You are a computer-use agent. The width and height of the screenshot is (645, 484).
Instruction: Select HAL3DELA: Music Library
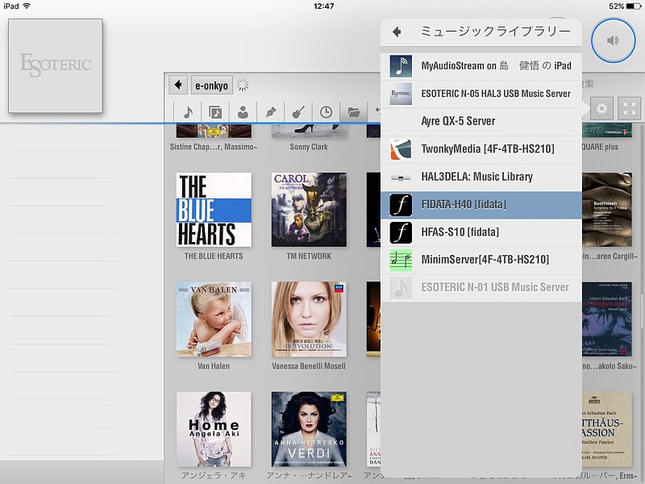click(x=481, y=177)
